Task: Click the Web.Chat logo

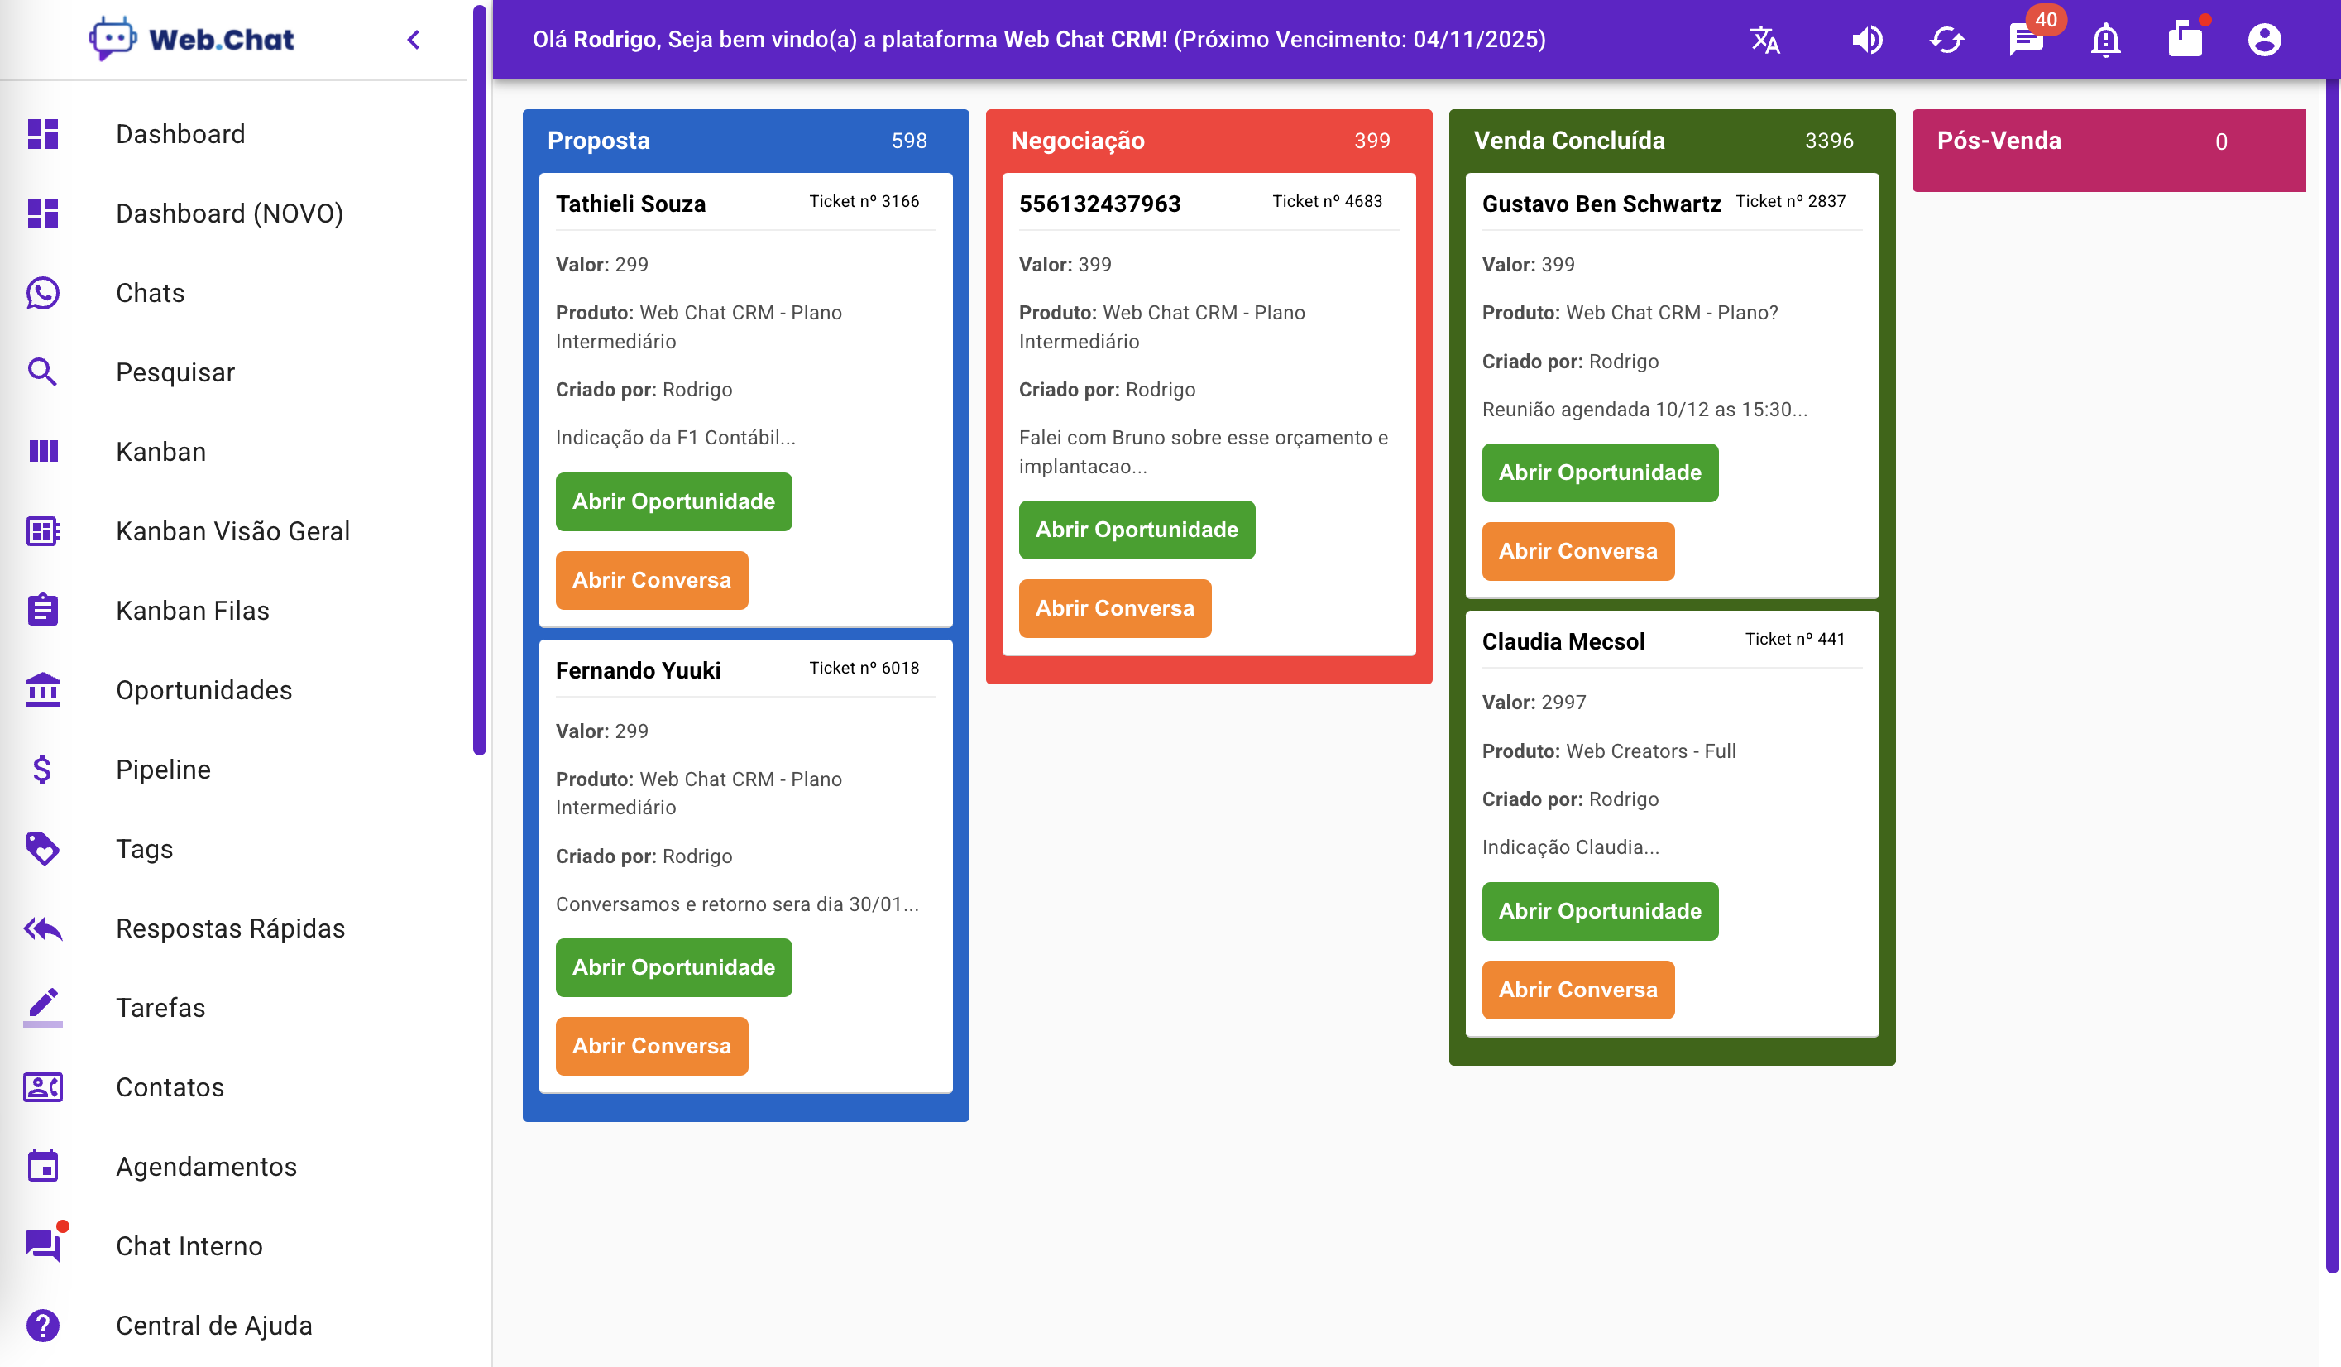Action: point(191,39)
